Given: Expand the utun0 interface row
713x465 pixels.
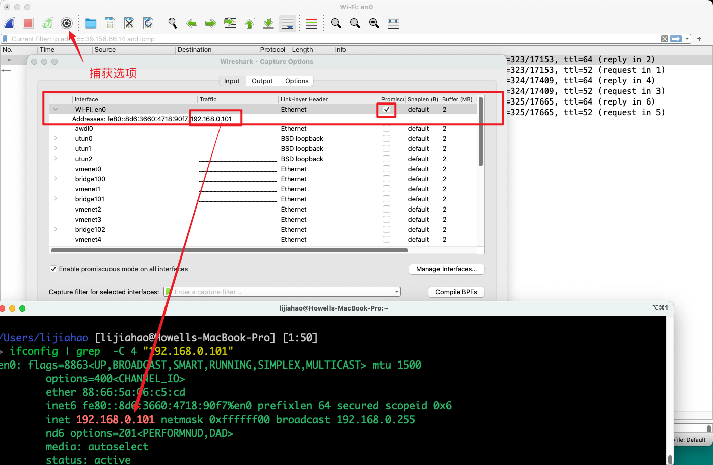Looking at the screenshot, I should click(56, 138).
